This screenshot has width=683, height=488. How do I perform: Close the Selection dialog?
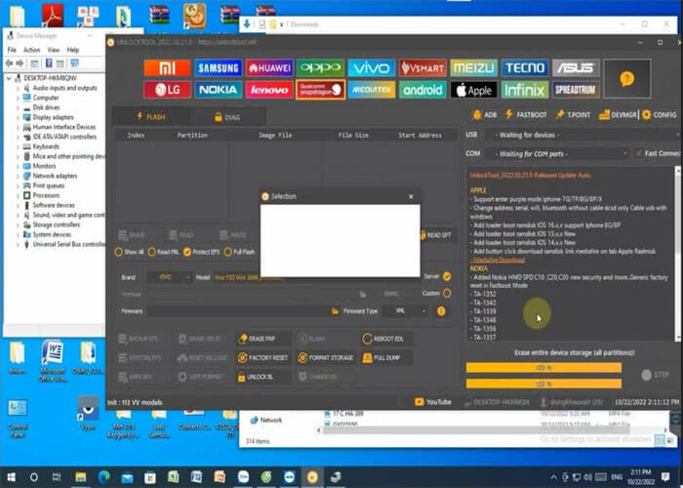point(411,196)
